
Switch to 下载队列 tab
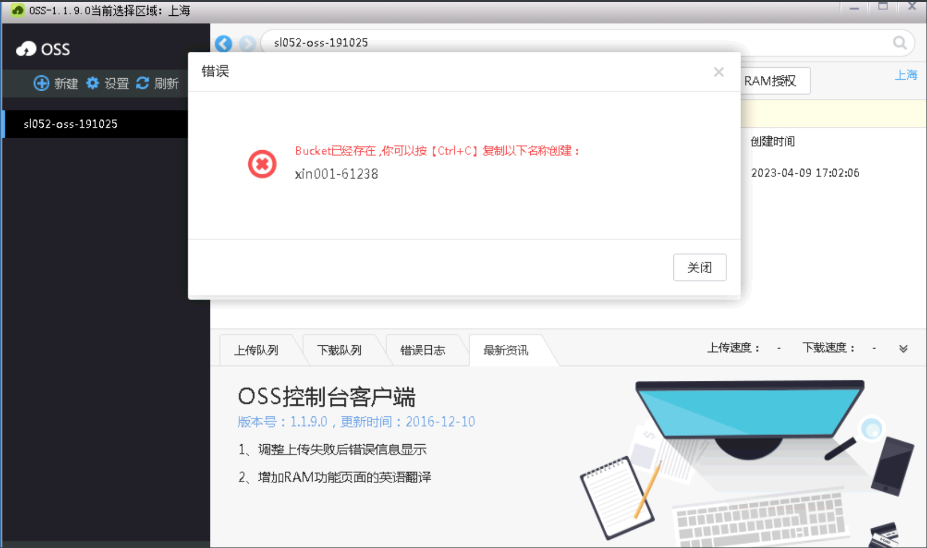click(339, 350)
